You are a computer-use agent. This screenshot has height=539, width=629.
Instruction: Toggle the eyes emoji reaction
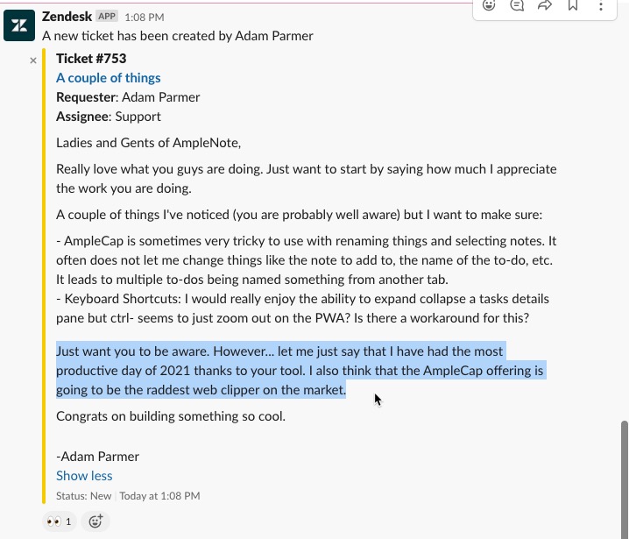[59, 521]
